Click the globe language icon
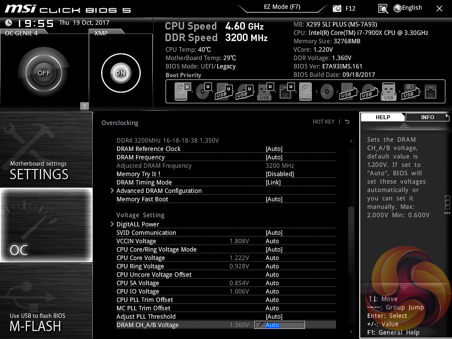 pyautogui.click(x=397, y=8)
